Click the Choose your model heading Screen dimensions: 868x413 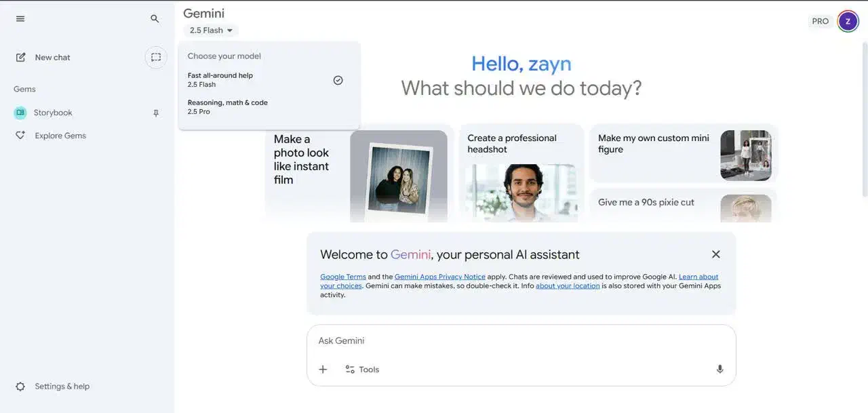(224, 56)
